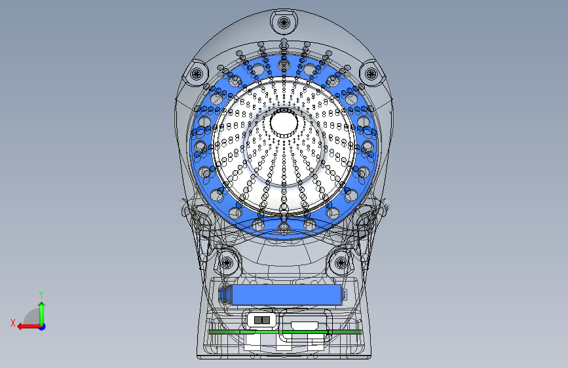
Task: Select the lower-left housing screw
Action: [x=227, y=263]
